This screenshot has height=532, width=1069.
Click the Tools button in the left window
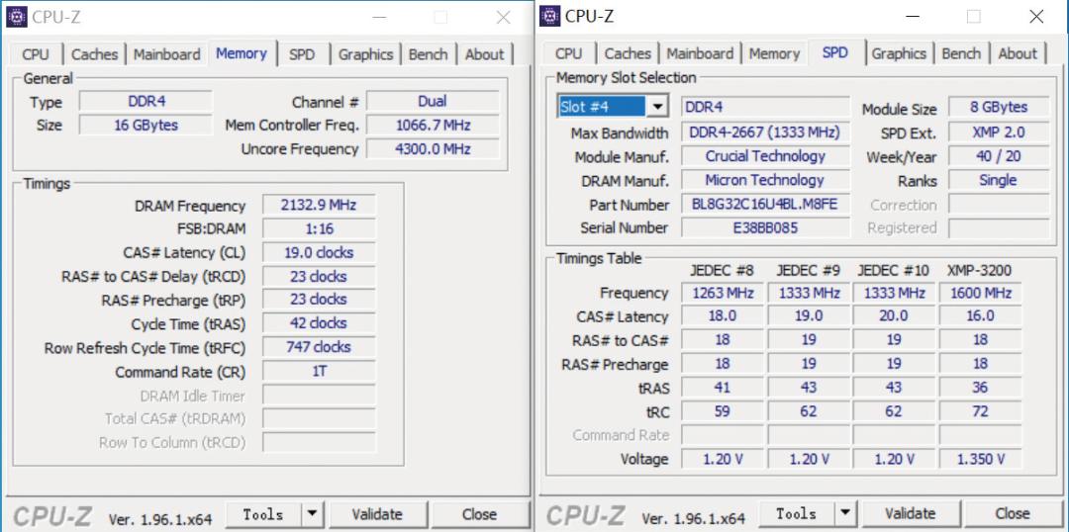pyautogui.click(x=263, y=514)
